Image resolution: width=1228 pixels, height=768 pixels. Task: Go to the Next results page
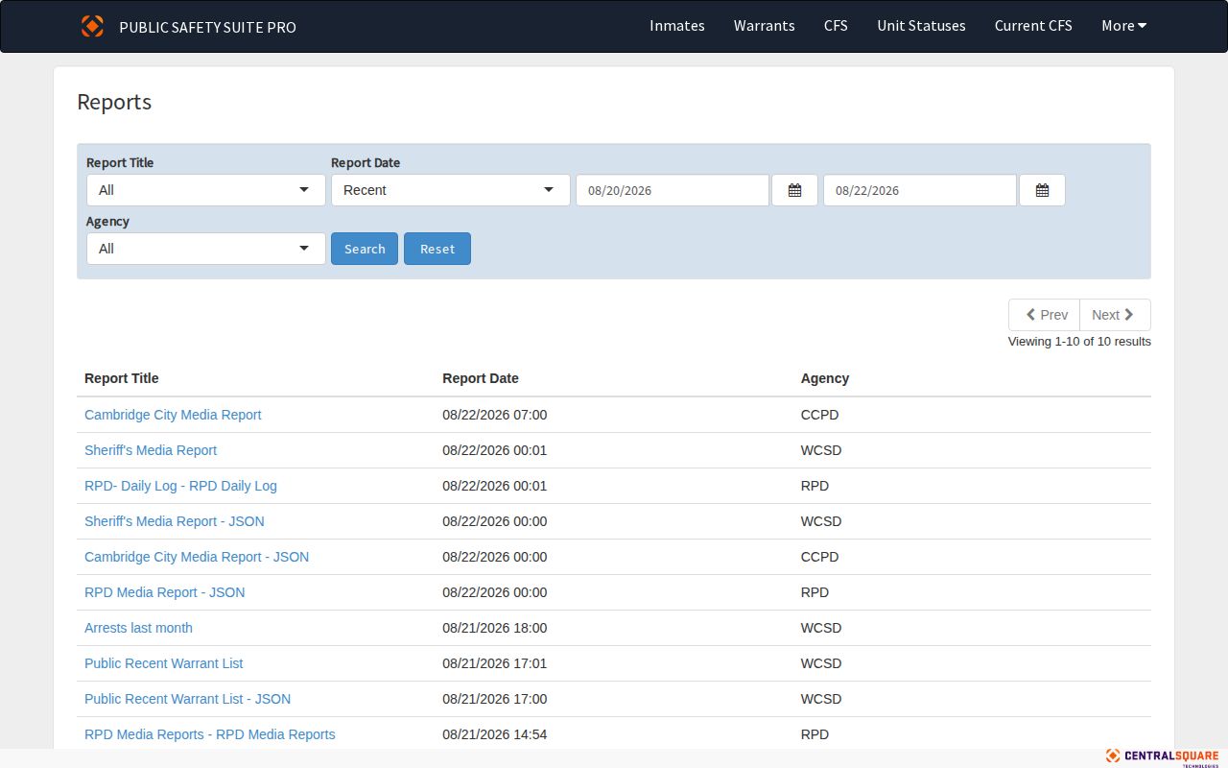1115,315
